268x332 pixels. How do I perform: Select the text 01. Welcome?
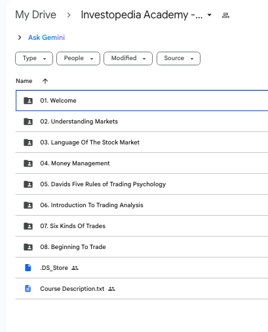[58, 101]
